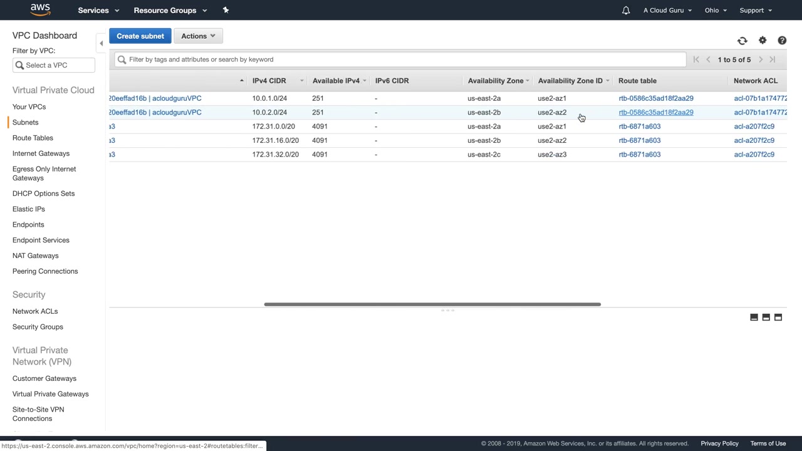Viewport: 802px width, 451px height.
Task: Open the Availability Zone ID column filter arrow
Action: pos(607,81)
